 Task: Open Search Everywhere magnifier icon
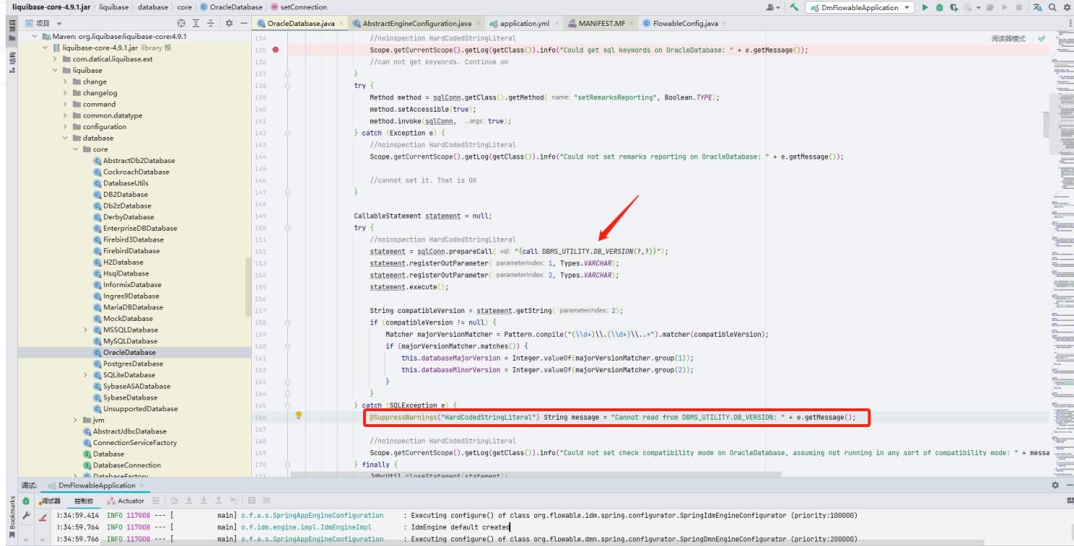(x=1052, y=6)
